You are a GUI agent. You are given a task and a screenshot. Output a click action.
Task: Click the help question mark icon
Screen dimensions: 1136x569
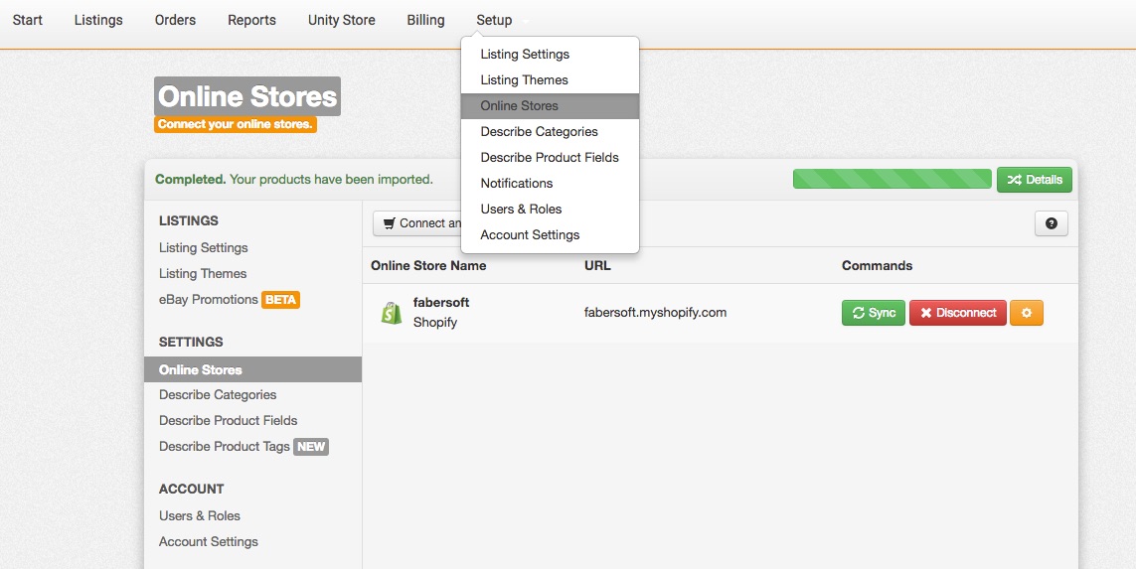point(1051,223)
